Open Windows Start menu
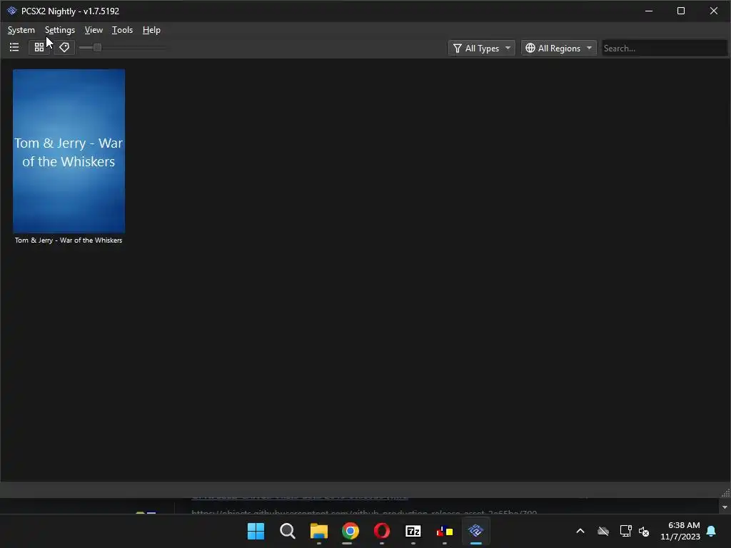 point(256,531)
